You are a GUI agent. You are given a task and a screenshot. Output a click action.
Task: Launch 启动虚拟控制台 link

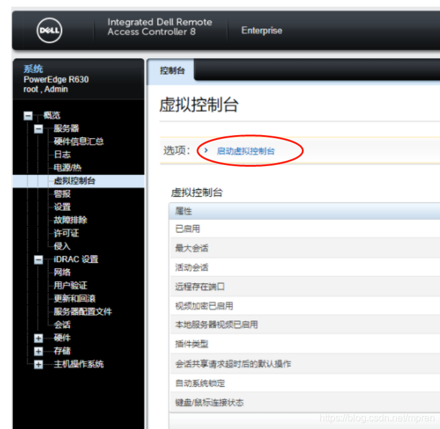coord(245,151)
